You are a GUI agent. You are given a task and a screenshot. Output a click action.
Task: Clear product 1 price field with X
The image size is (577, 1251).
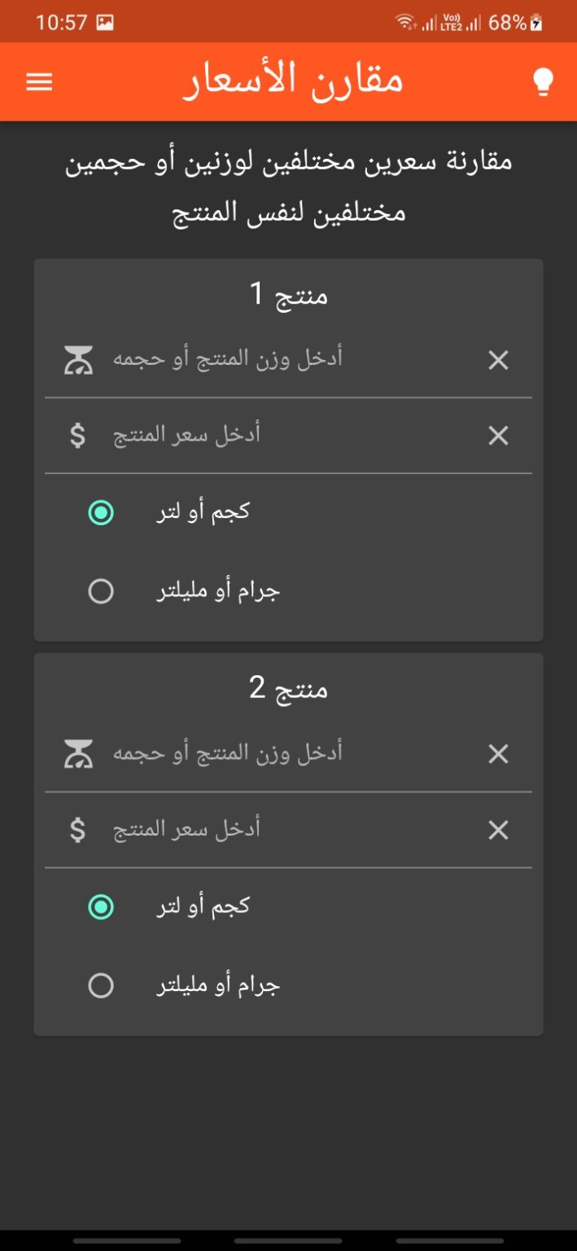coord(498,436)
